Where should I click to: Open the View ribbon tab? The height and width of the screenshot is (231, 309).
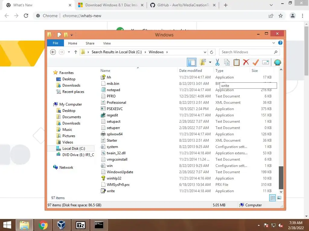coord(107,43)
